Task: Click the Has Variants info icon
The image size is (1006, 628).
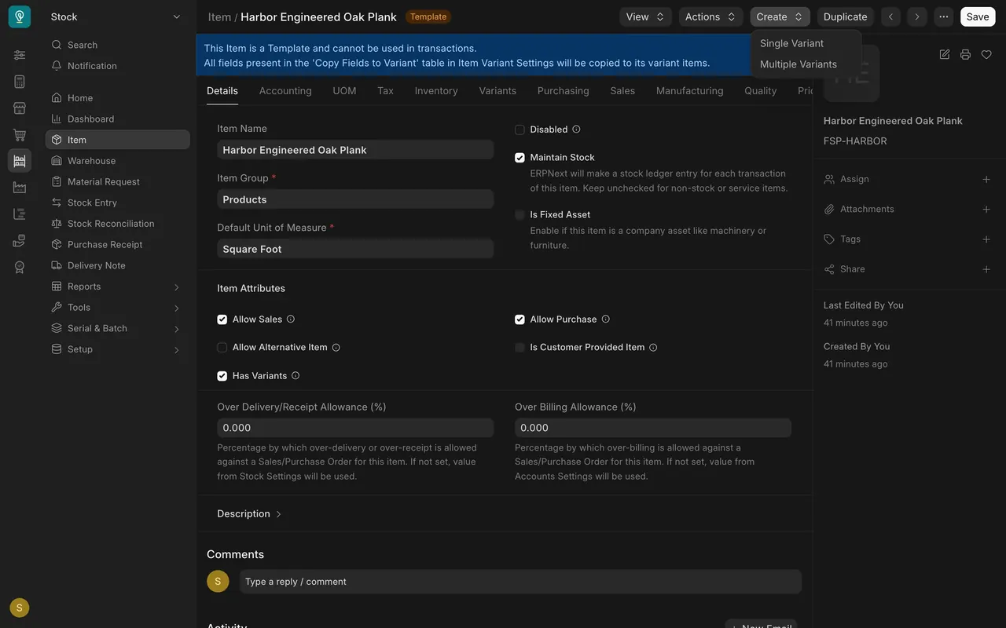Action: click(x=296, y=376)
